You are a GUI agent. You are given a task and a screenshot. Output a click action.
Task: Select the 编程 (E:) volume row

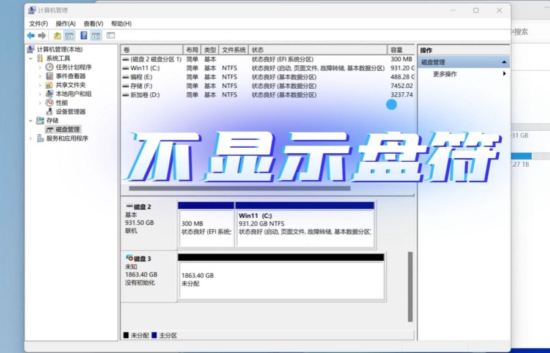[x=268, y=77]
